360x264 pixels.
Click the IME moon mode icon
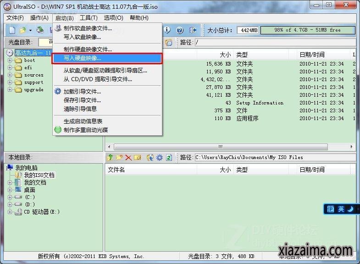coord(350,209)
